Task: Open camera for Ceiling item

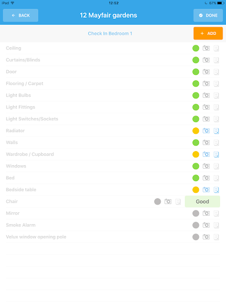Action: 206,48
